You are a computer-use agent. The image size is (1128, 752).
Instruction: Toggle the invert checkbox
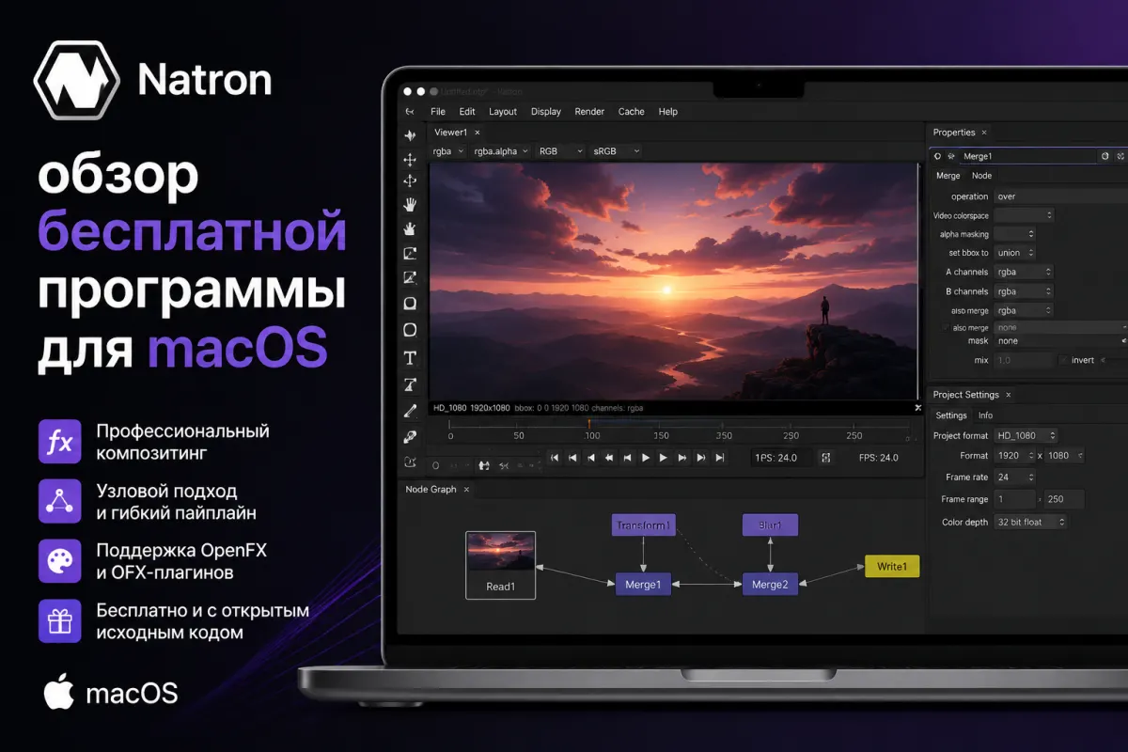coord(1064,360)
